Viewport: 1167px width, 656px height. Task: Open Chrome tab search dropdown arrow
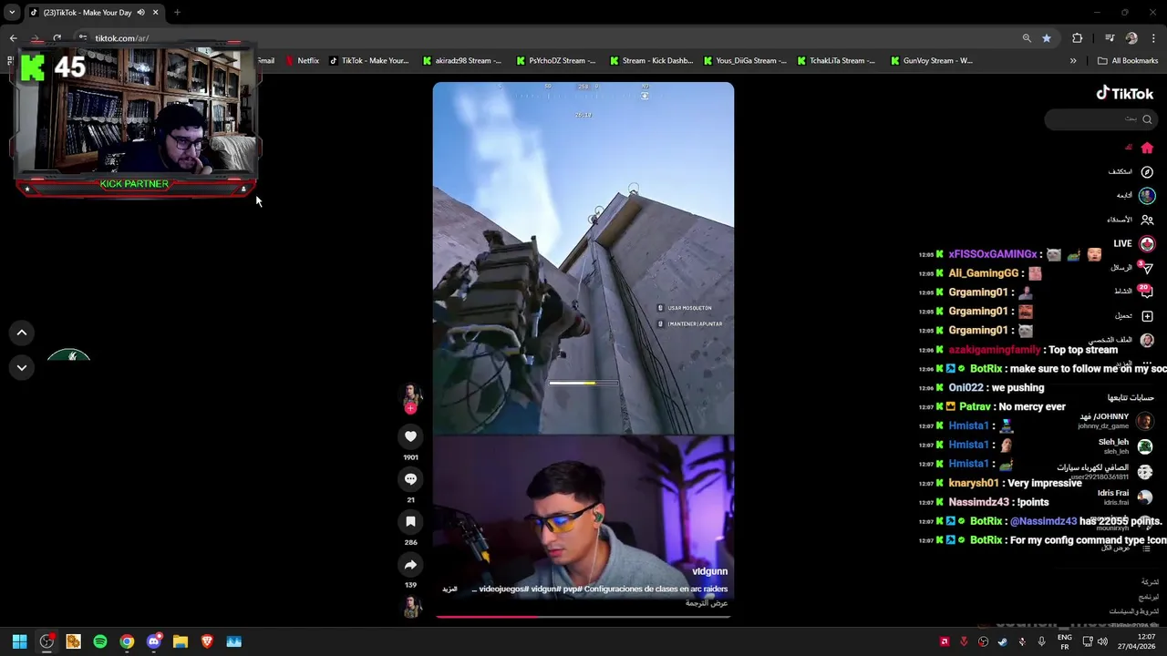12,12
